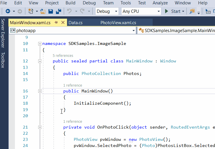
Task: Open Navigate Backward history dropdown arrow
Action: pos(14,11)
